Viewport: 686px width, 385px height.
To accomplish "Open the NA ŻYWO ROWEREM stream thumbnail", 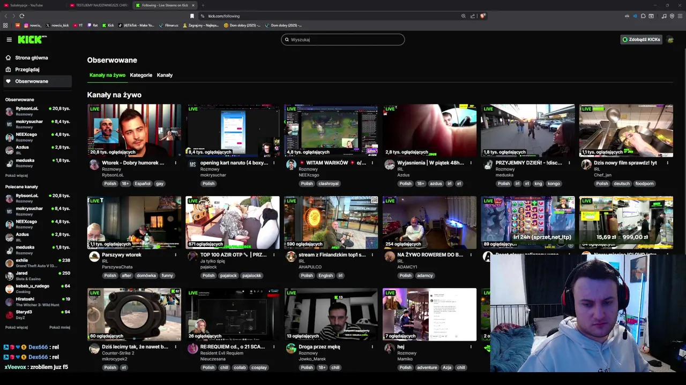I will tap(429, 222).
